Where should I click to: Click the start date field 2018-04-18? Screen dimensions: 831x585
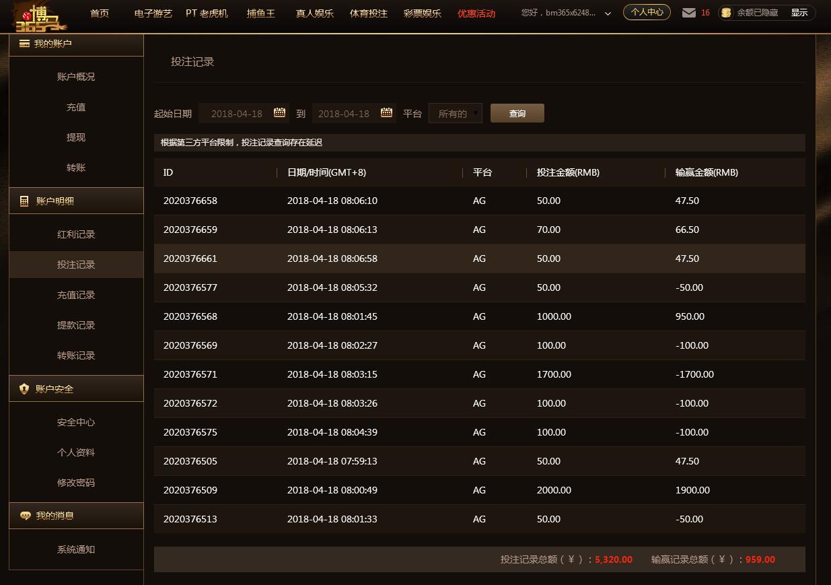[x=244, y=114]
